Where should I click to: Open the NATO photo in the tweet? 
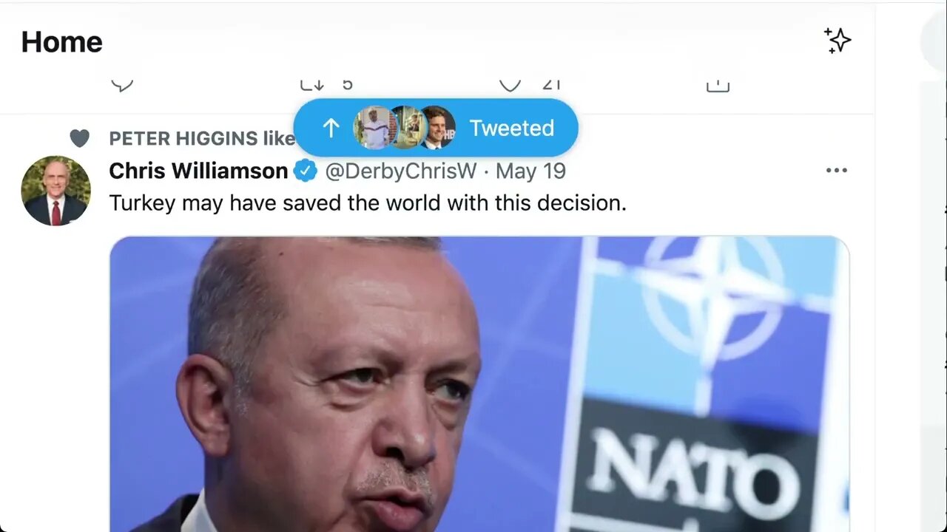pos(479,383)
